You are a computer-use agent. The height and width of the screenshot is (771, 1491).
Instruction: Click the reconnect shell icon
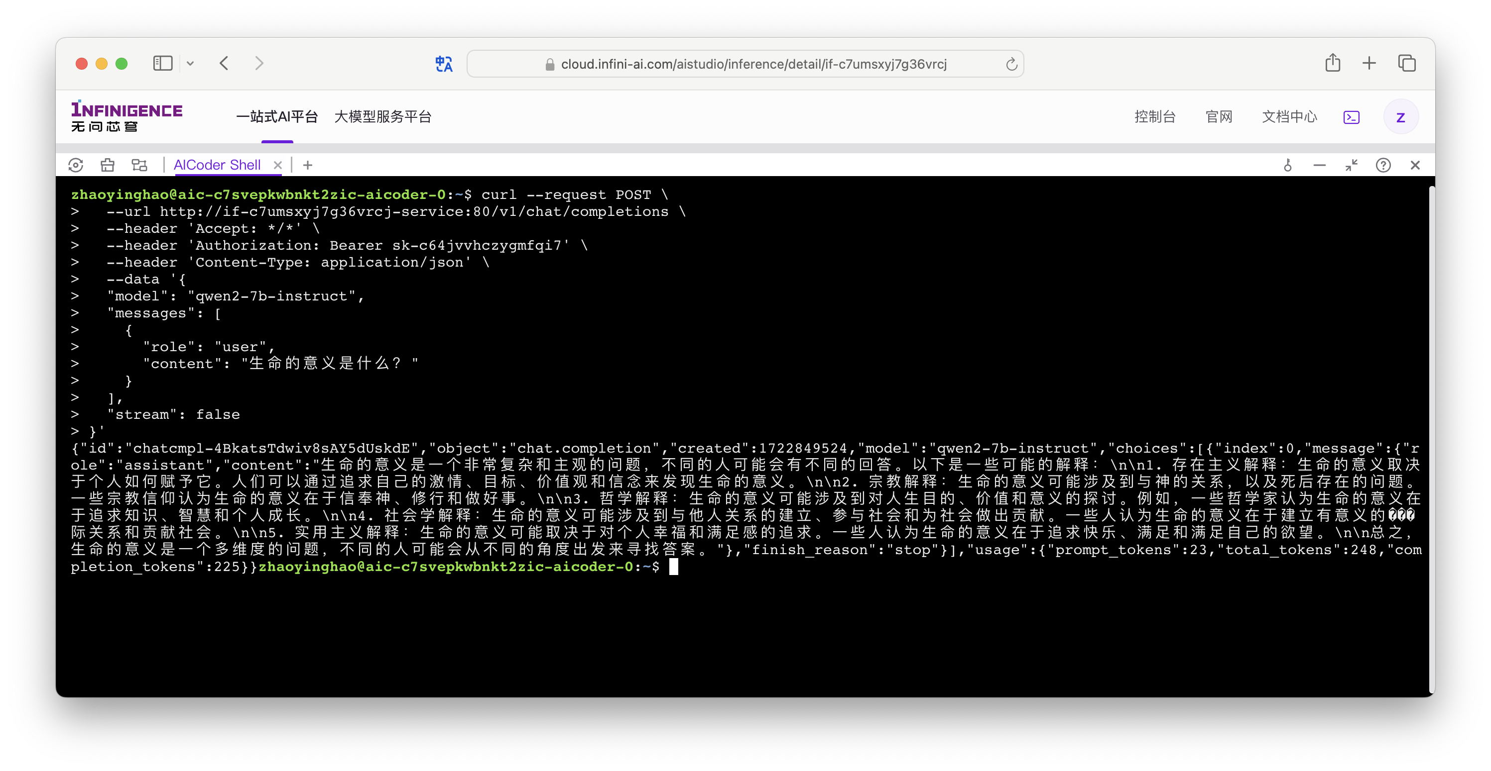click(x=76, y=165)
